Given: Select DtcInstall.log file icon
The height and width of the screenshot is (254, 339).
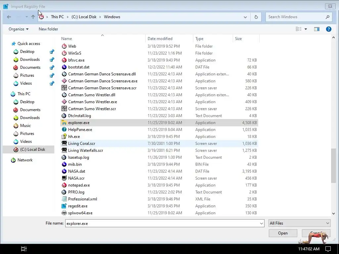Looking at the screenshot, I should coord(64,116).
